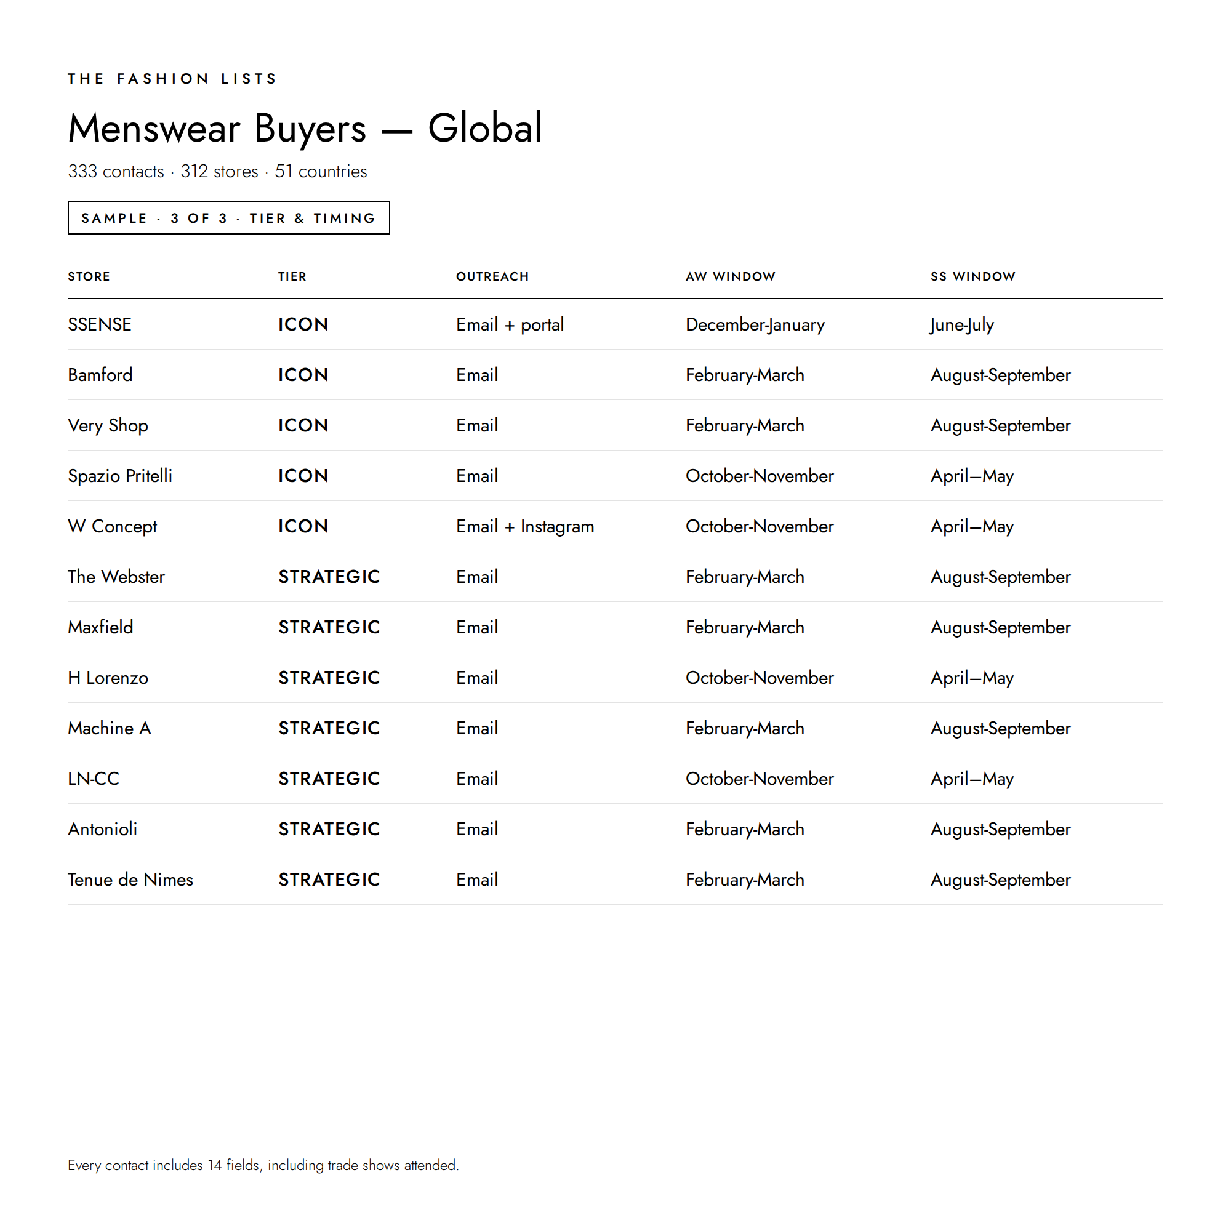Click Email + portal outreach cell
This screenshot has width=1231, height=1231.
coord(510,325)
